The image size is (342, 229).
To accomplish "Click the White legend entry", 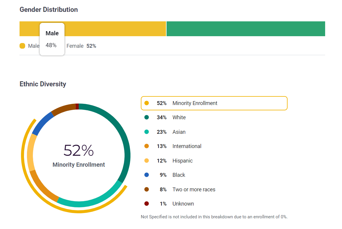I will 179,117.
